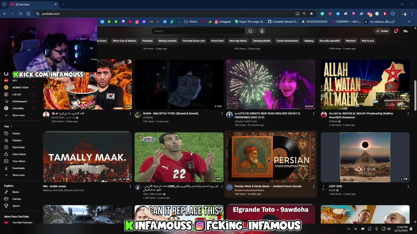
Task: Select the Podcasts filter chip
Action: click(x=147, y=41)
